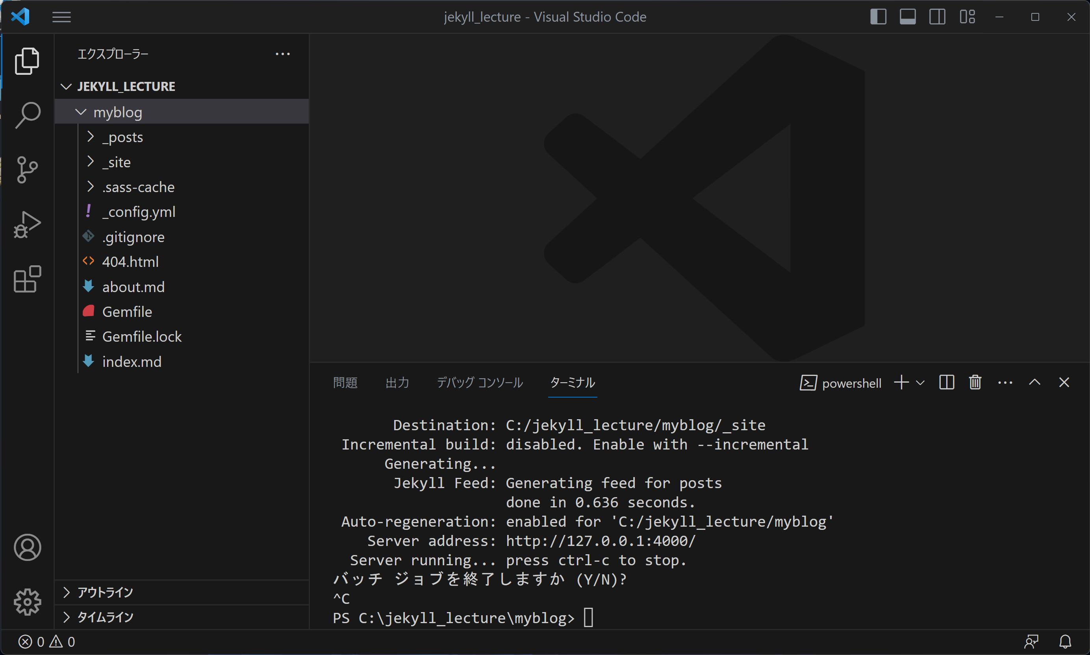Click the jekyll_lecture window title text
The width and height of the screenshot is (1090, 655).
(545, 17)
